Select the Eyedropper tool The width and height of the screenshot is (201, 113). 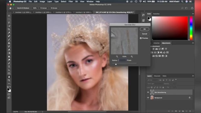click(9, 33)
